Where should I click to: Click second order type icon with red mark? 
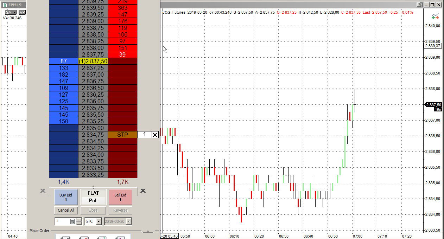pos(84,238)
